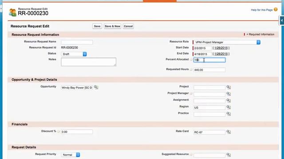The width and height of the screenshot is (284, 159).
Task: Click the Help for this Page icon
Action: [276, 9]
